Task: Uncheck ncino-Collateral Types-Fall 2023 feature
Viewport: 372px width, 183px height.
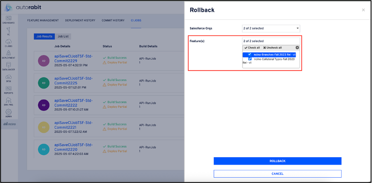Action: click(x=250, y=59)
